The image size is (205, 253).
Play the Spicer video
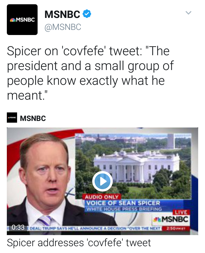102,181
